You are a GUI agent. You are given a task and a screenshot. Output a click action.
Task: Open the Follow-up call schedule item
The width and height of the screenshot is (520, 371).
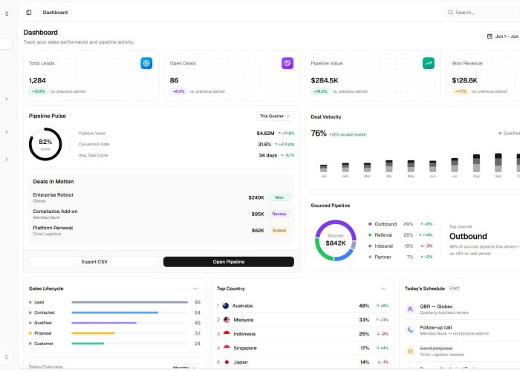(462, 330)
